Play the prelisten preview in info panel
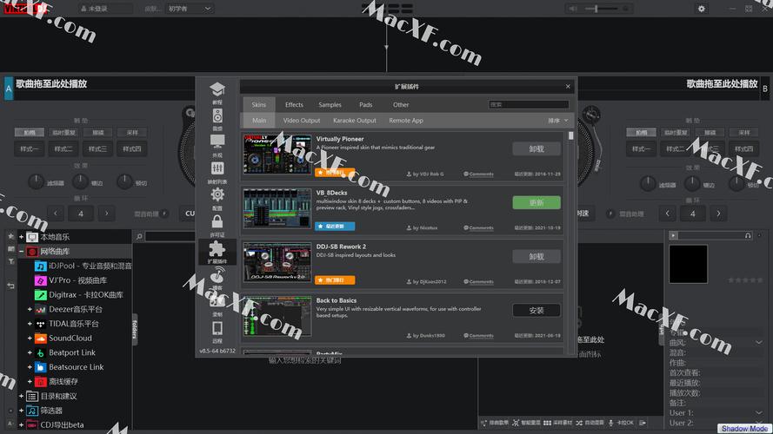 (673, 236)
